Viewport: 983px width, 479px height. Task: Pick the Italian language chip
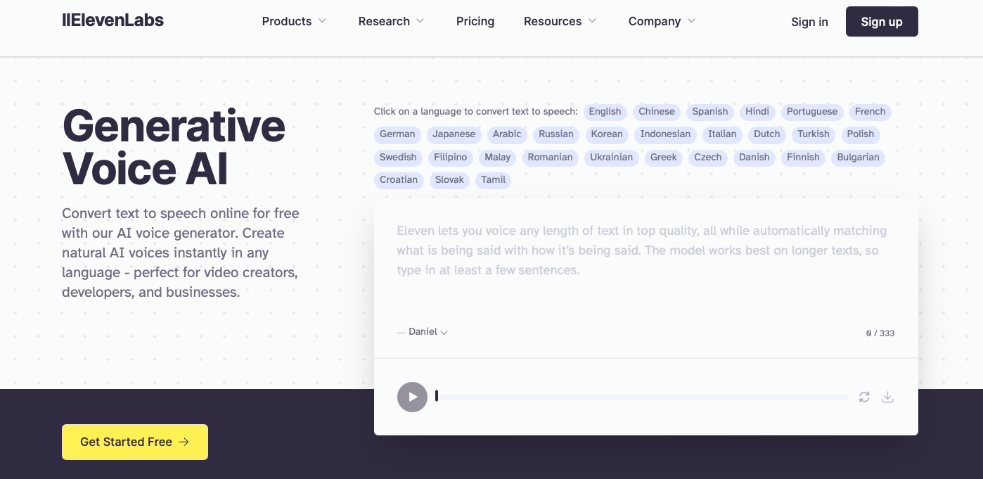[x=722, y=134]
